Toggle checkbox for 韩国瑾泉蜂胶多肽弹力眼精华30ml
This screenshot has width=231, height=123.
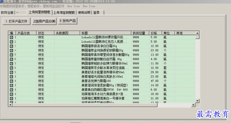tap(11, 64)
